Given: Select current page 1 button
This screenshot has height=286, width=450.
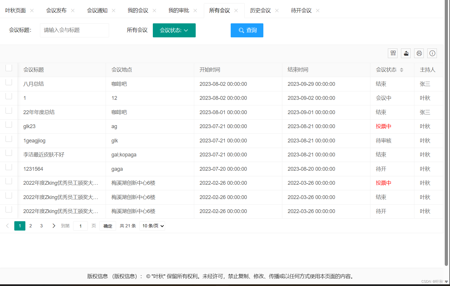Looking at the screenshot, I should coord(20,226).
